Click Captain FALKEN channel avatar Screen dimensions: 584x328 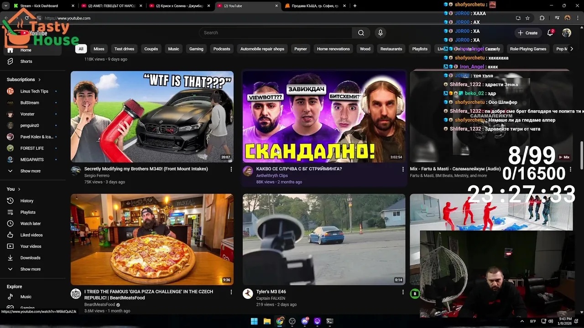coord(248,294)
